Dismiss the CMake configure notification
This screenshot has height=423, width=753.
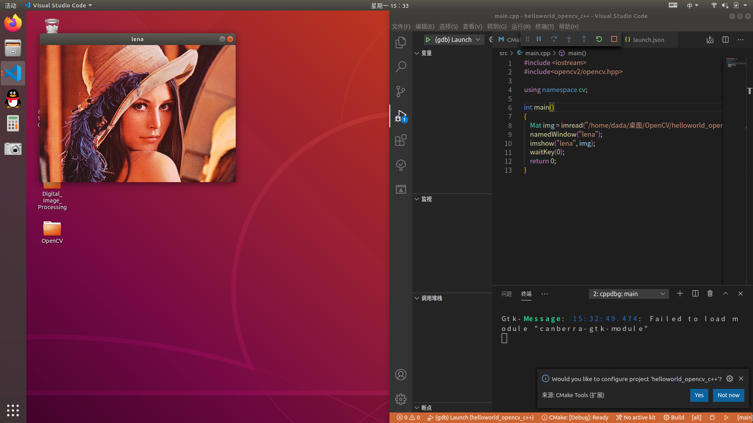[x=741, y=378]
